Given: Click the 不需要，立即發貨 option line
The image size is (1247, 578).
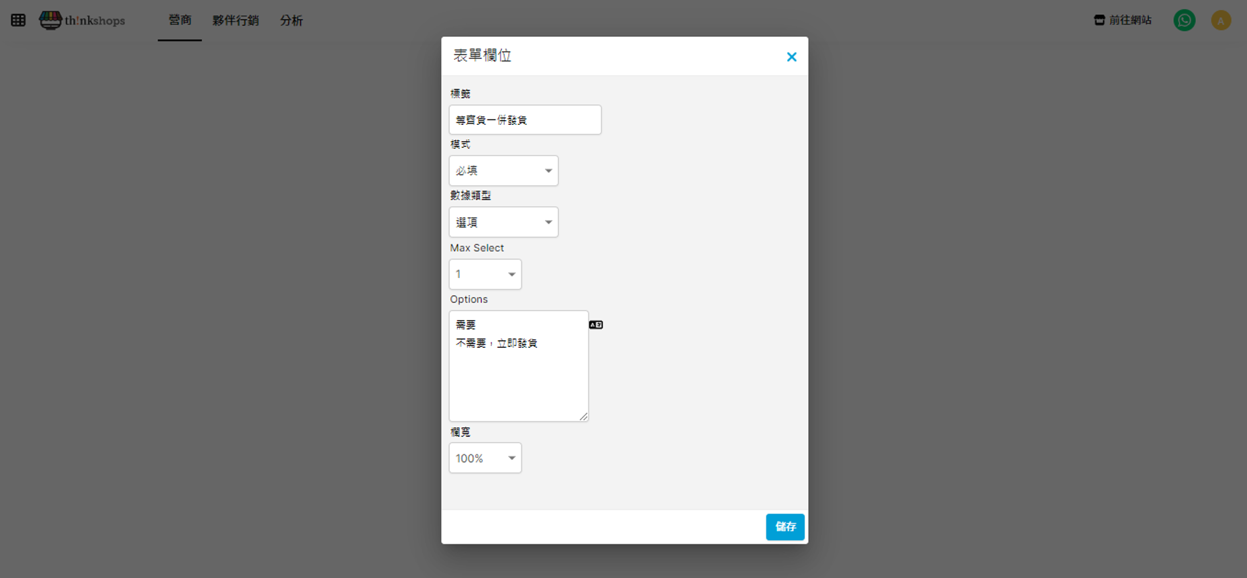Looking at the screenshot, I should click(x=497, y=344).
